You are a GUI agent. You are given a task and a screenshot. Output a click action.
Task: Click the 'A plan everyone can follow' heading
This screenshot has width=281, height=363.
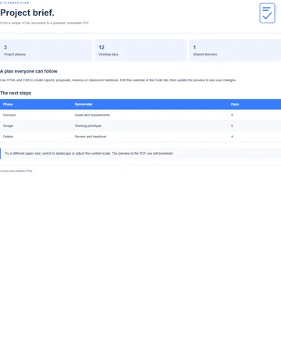[29, 71]
